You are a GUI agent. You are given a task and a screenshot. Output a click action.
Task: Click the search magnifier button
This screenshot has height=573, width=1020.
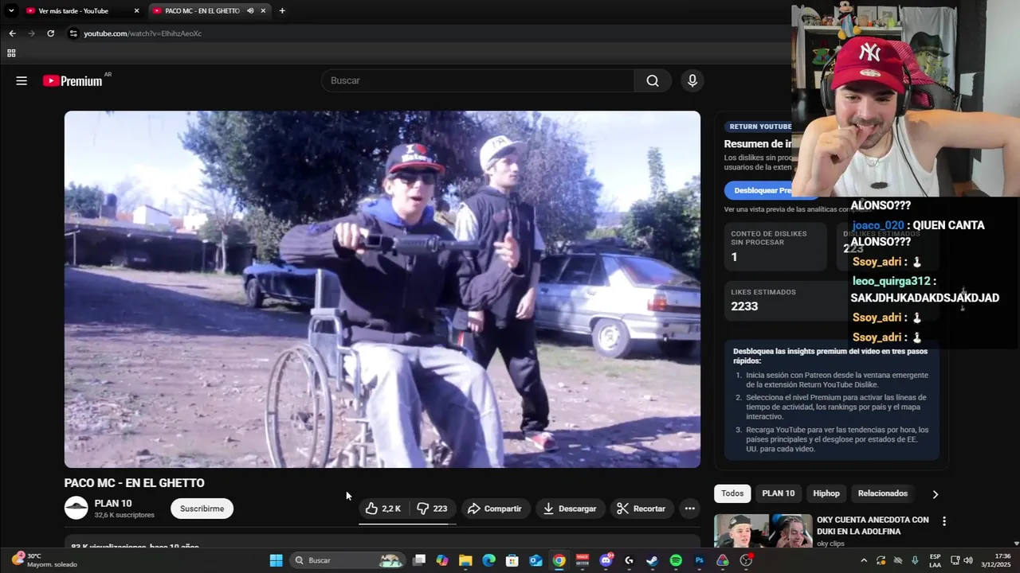(653, 80)
